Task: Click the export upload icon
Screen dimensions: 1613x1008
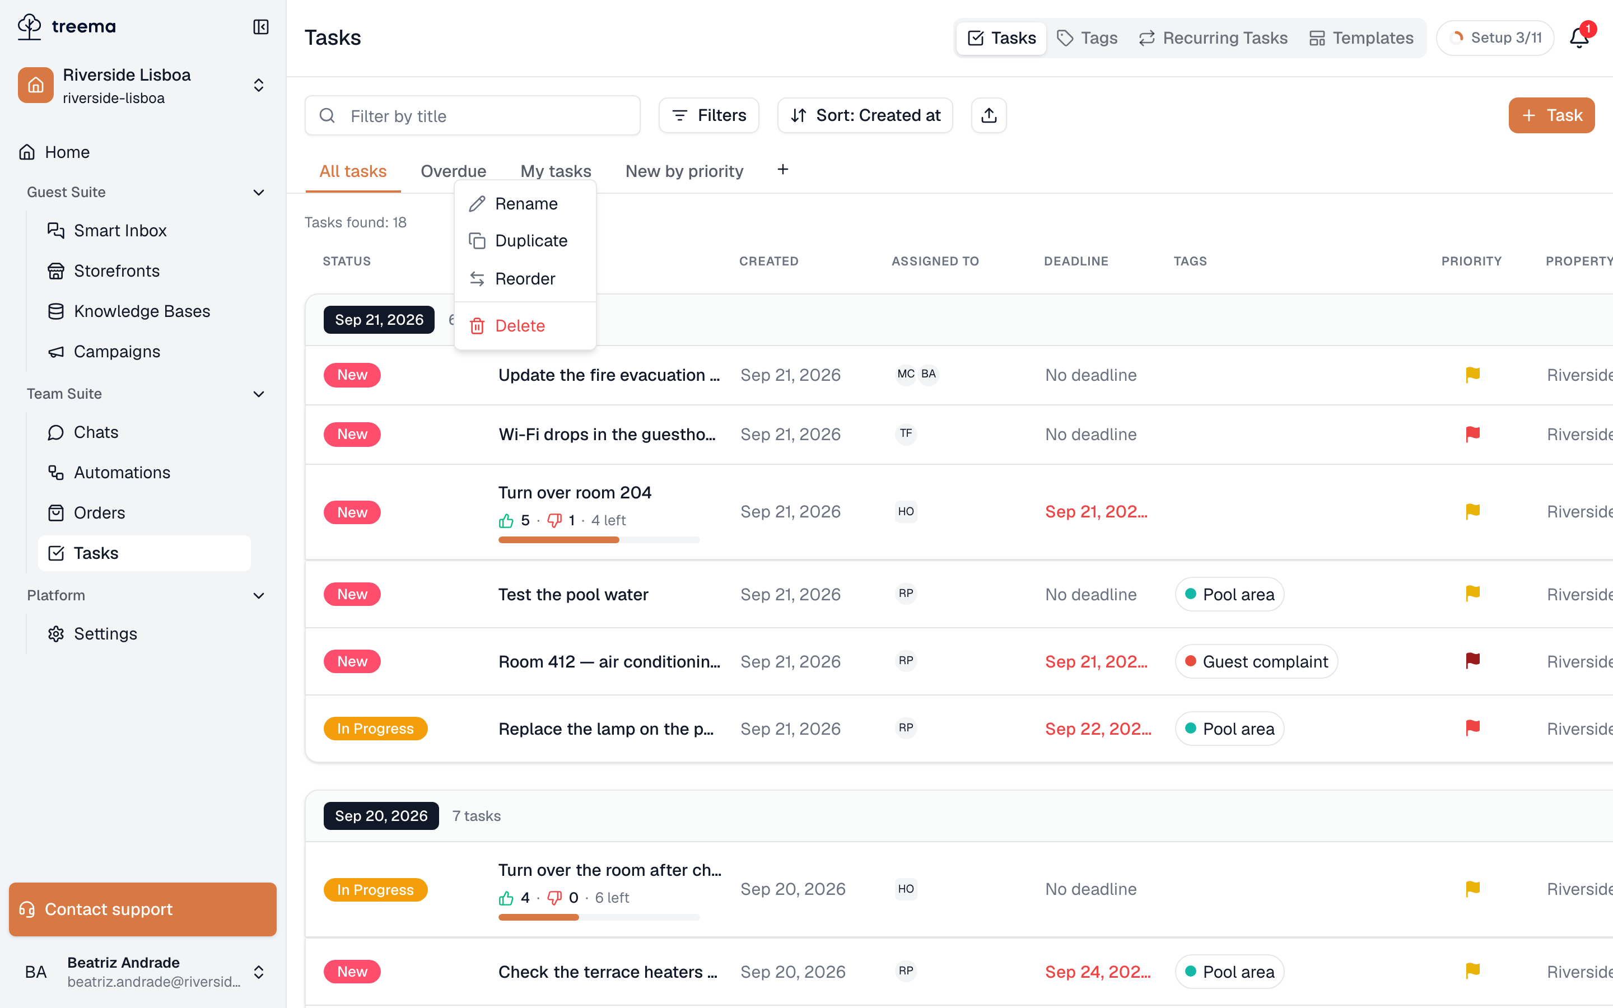Action: pyautogui.click(x=989, y=115)
